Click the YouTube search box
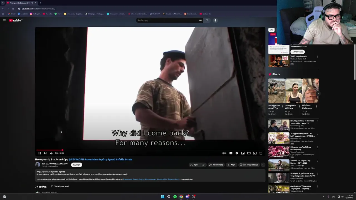This screenshot has width=356, height=200. click(x=168, y=20)
